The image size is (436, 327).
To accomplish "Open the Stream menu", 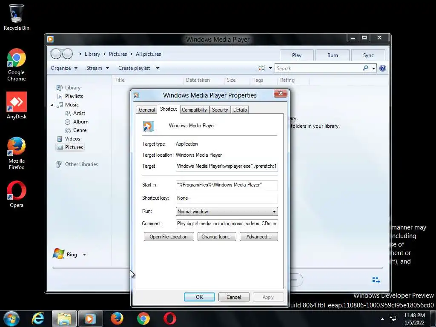I will pos(98,68).
